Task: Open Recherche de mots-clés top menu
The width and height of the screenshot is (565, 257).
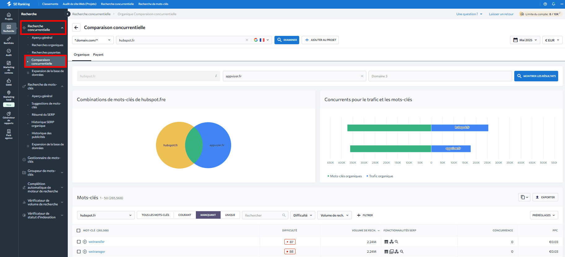Action: click(153, 4)
